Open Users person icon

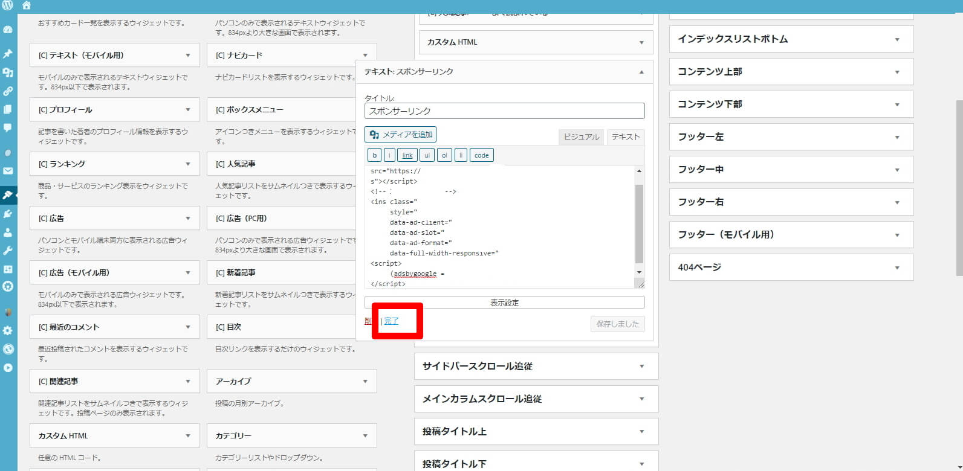pos(8,232)
